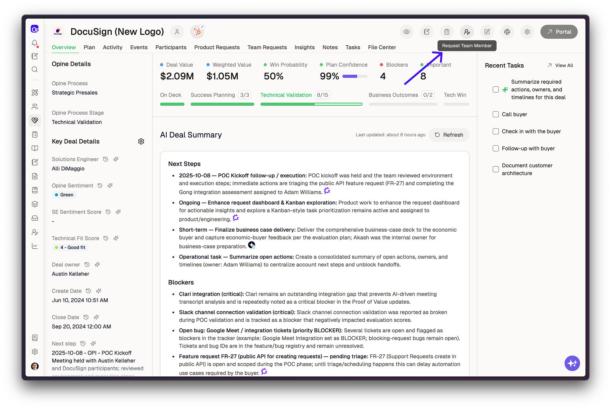
Task: Open Key Deal Details settings gear
Action: [141, 141]
